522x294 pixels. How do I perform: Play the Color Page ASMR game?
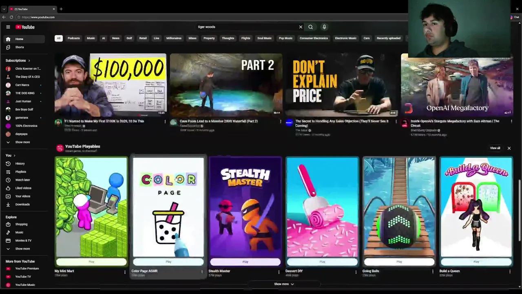point(168,262)
